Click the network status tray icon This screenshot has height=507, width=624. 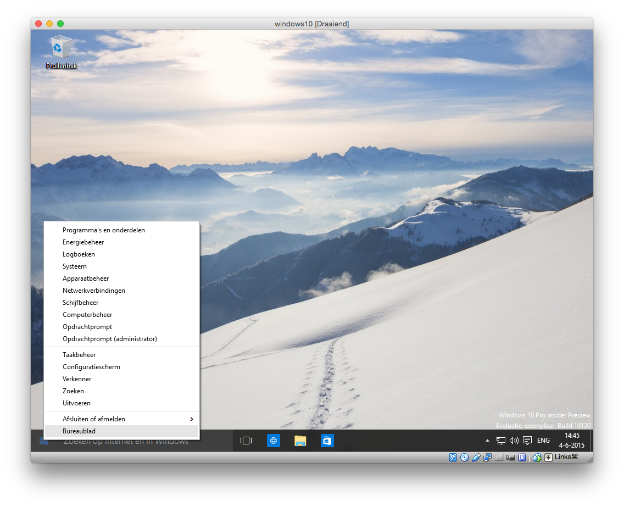500,441
